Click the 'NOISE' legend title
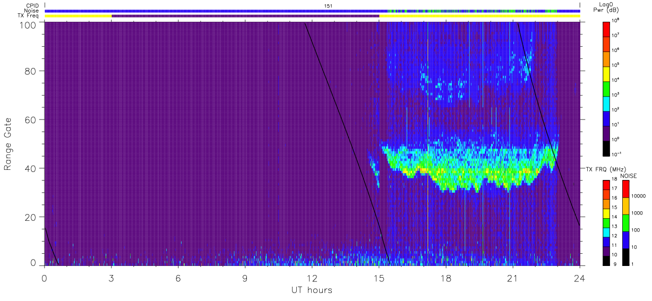 [628, 175]
